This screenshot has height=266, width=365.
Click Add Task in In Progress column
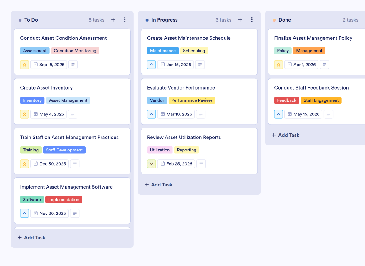[x=159, y=185]
